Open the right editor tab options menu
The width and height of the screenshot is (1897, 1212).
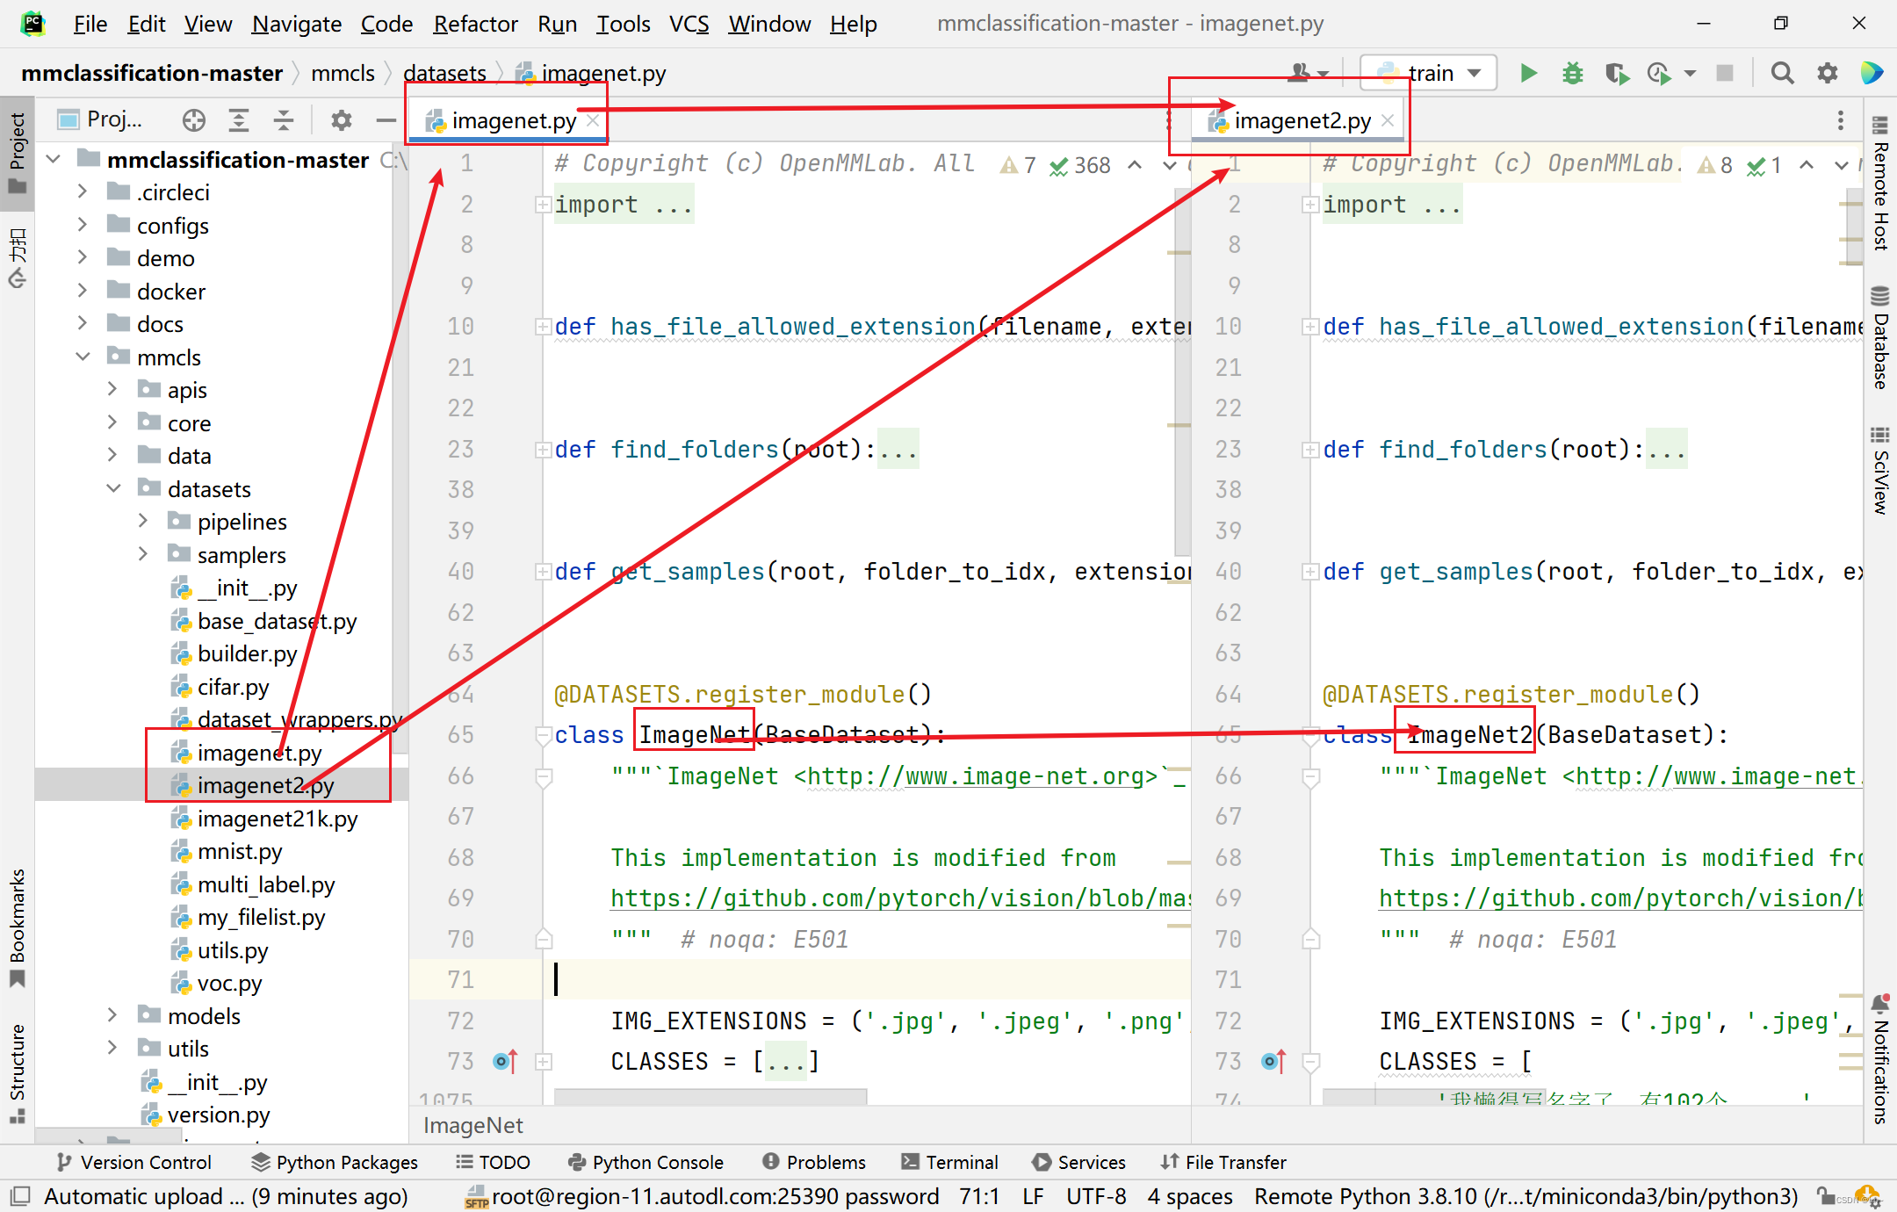1841,120
